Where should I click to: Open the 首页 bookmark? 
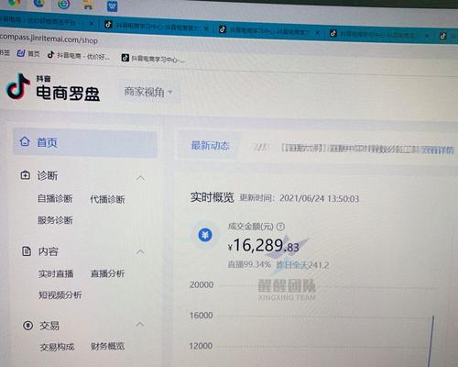[28, 53]
